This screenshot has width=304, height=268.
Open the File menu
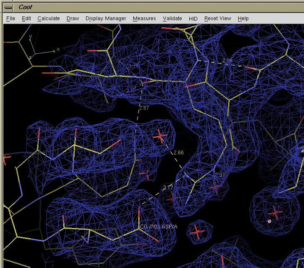[x=11, y=19]
